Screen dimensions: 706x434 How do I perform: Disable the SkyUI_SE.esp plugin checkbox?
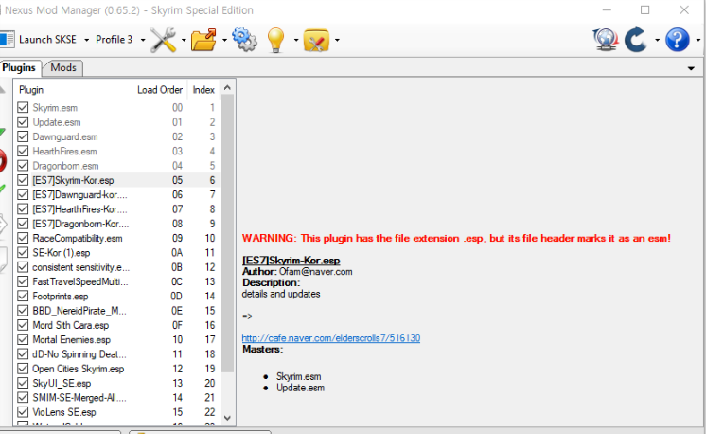(23, 383)
